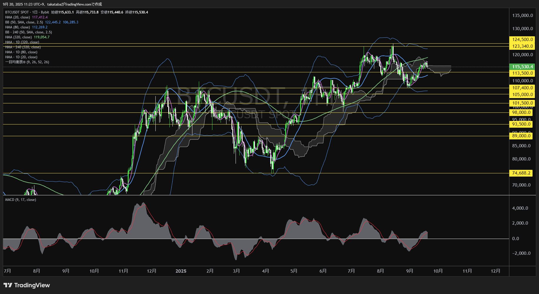Click the HMA · 240 (320, close) legend

[x=23, y=47]
